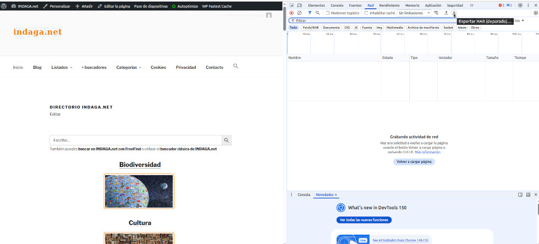Click the Biodiversidad globe thumbnail

[139, 191]
